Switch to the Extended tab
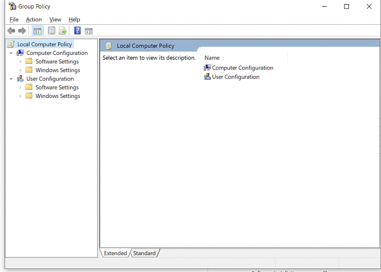Viewport: 381px width, 272px height. (115, 253)
